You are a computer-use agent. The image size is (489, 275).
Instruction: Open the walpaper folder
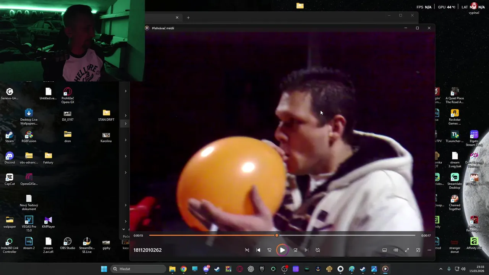[x=10, y=222]
